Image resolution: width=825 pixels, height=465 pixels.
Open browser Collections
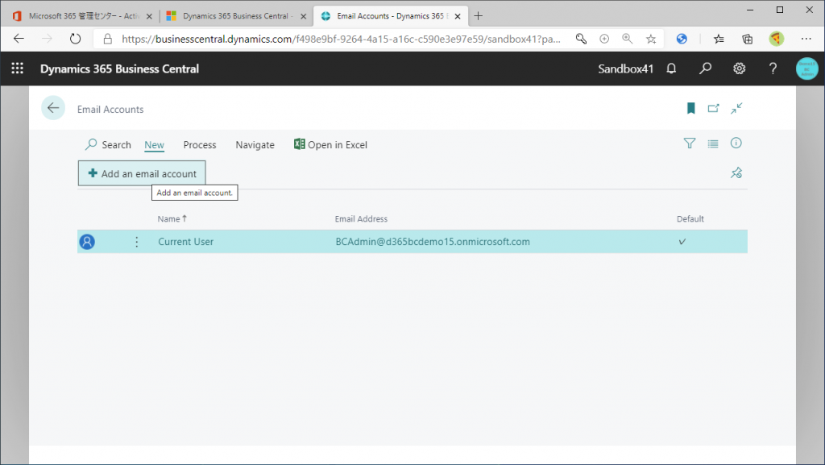(747, 39)
